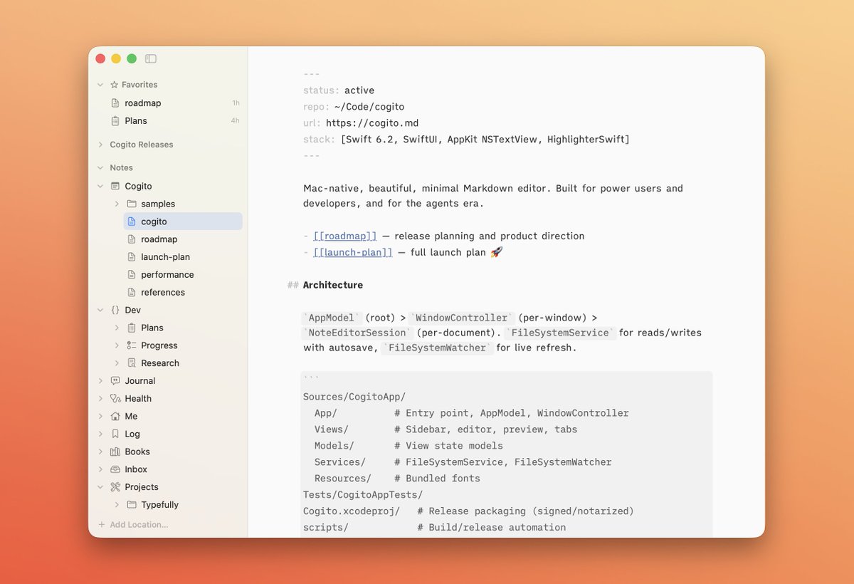The width and height of the screenshot is (854, 584).
Task: Follow the [[launch-plan]] wiki link
Action: [x=353, y=253]
